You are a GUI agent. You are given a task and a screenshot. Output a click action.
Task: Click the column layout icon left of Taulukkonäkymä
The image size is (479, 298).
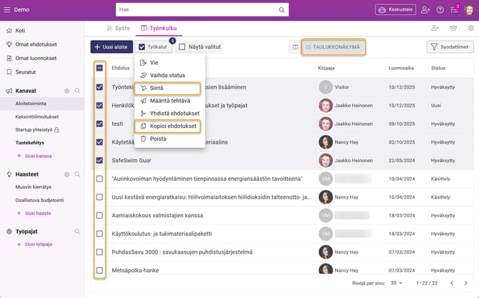point(294,46)
